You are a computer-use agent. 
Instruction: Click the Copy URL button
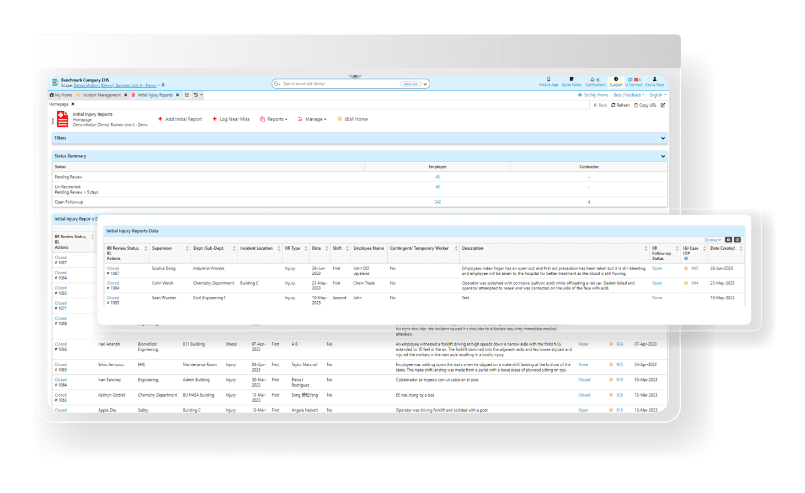[645, 105]
